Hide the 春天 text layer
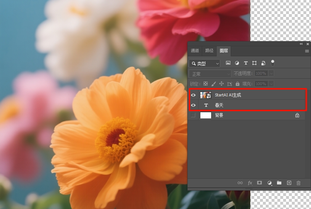Image resolution: width=311 pixels, height=209 pixels. click(193, 105)
